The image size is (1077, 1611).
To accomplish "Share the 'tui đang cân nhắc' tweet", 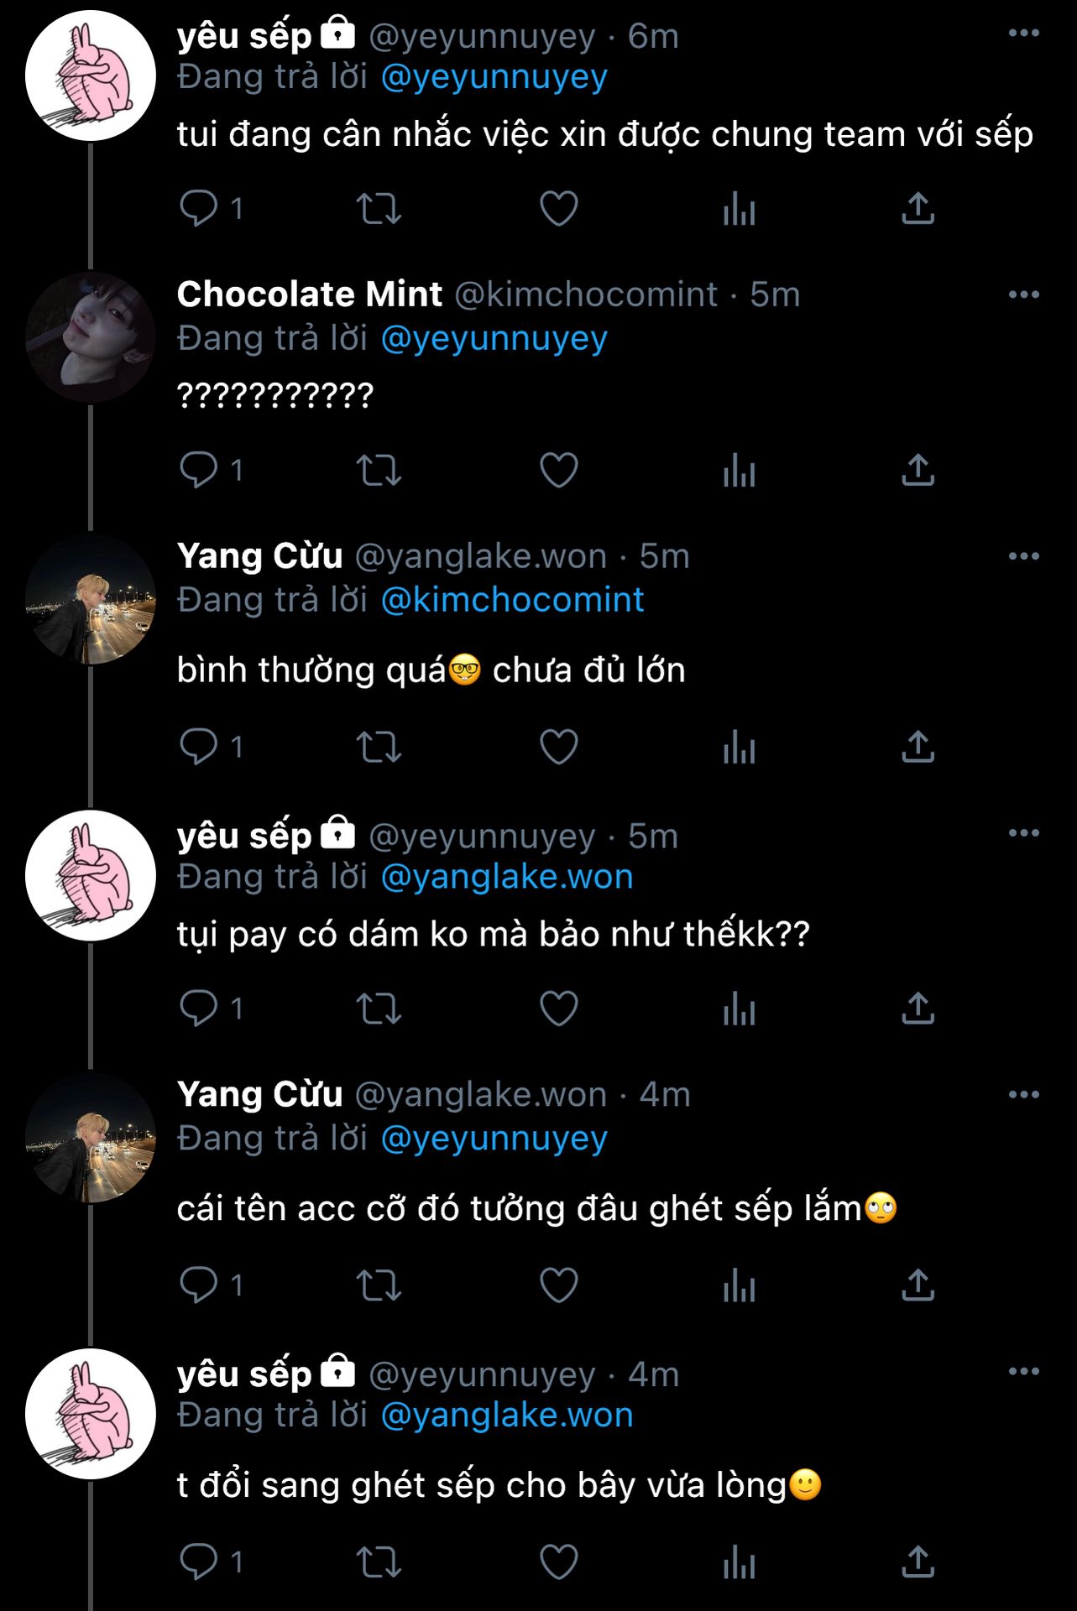I will pyautogui.click(x=918, y=208).
